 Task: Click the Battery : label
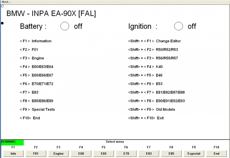pos(33,26)
